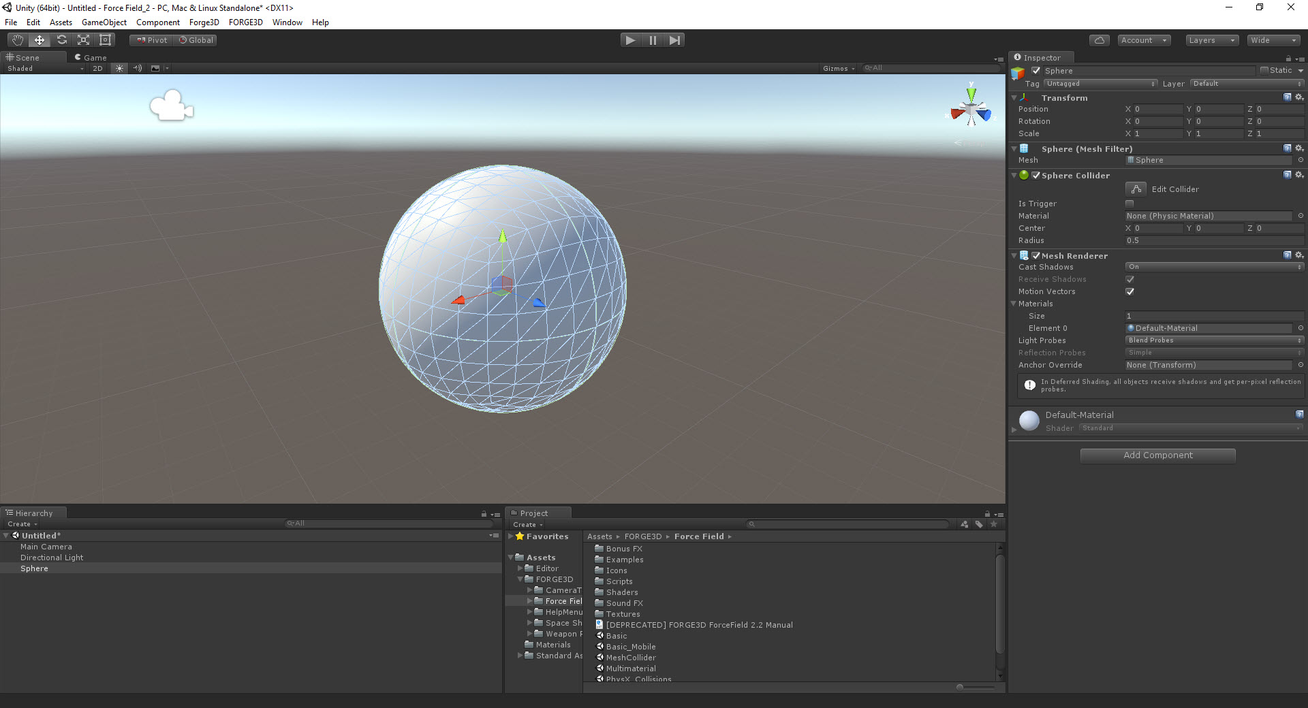Toggle Sphere Collider enabled checkbox
The height and width of the screenshot is (708, 1308).
(1036, 175)
